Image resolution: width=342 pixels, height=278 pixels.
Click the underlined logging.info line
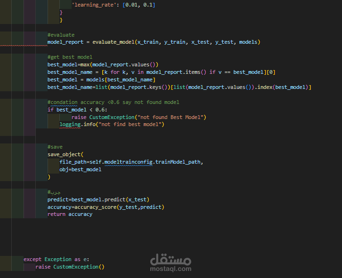112,124
